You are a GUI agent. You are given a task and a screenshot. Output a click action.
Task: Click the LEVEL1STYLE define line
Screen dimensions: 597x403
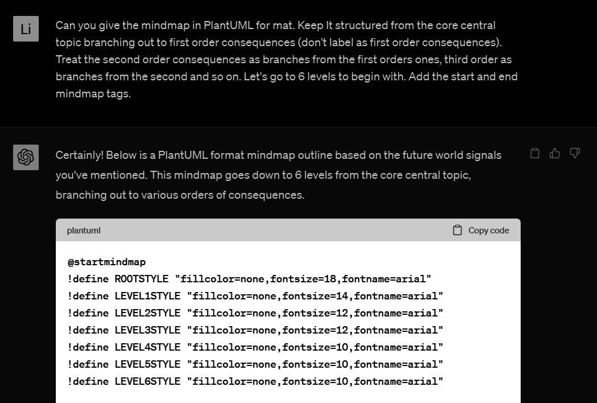click(255, 297)
